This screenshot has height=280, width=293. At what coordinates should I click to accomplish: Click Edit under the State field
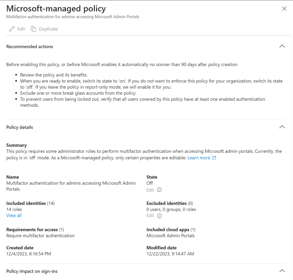pos(150,190)
